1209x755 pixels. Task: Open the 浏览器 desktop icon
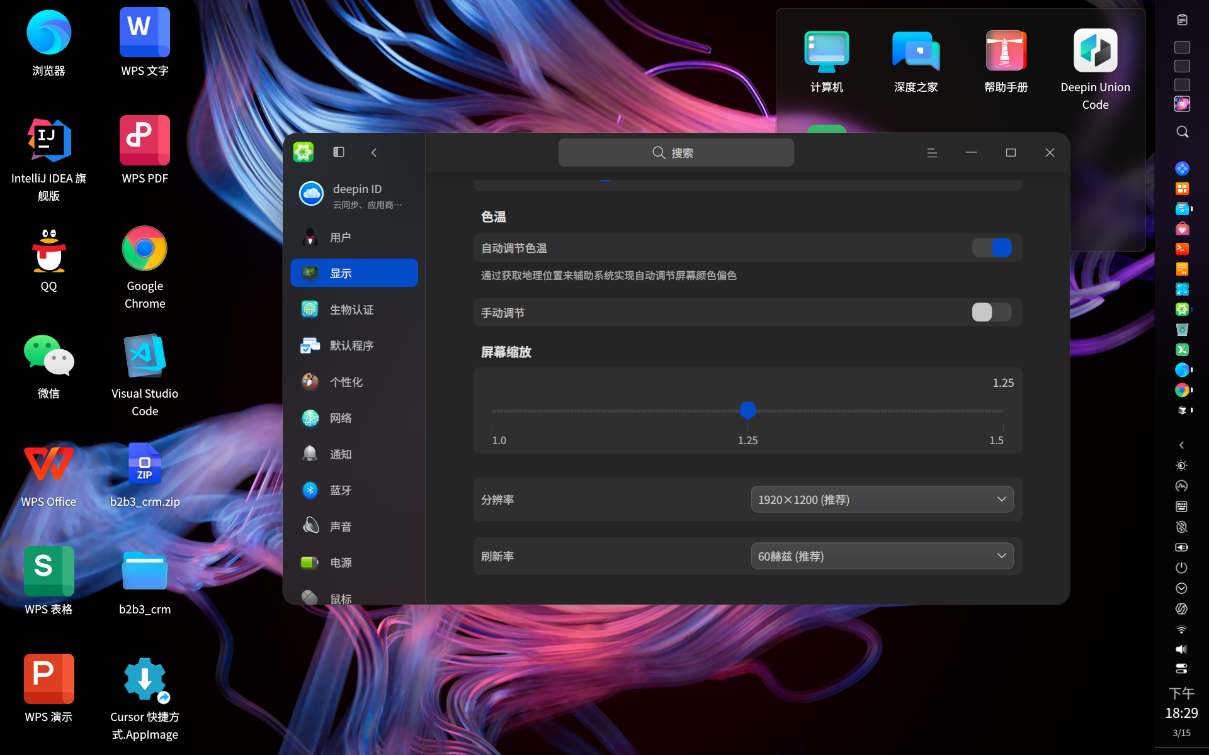coord(48,43)
